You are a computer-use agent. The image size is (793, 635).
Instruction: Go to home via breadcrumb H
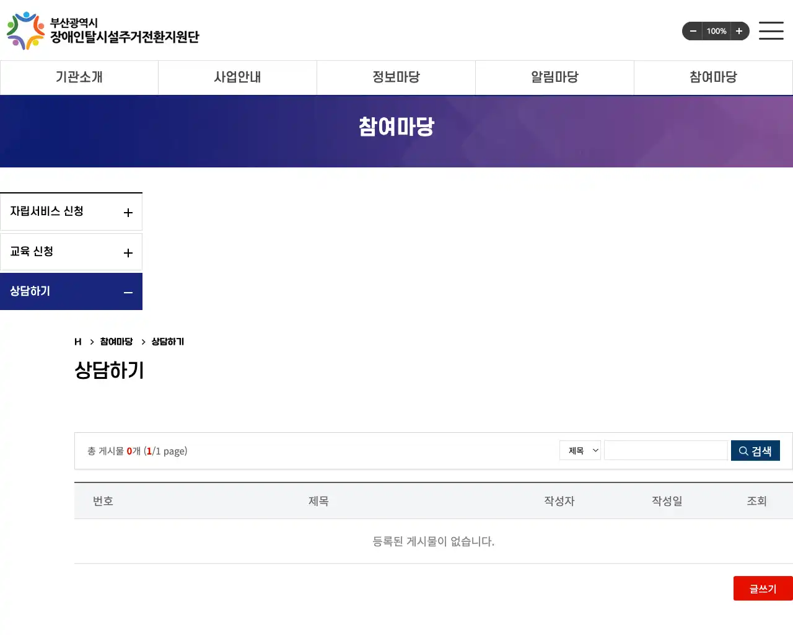78,342
